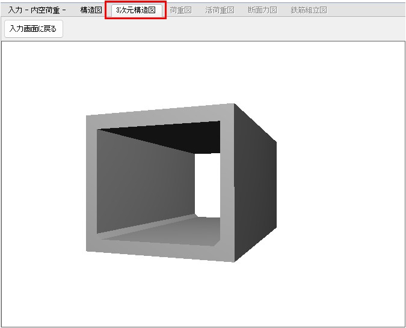The width and height of the screenshot is (406, 328).
Task: Click the 入力画面に戻る button
Action: tap(34, 29)
